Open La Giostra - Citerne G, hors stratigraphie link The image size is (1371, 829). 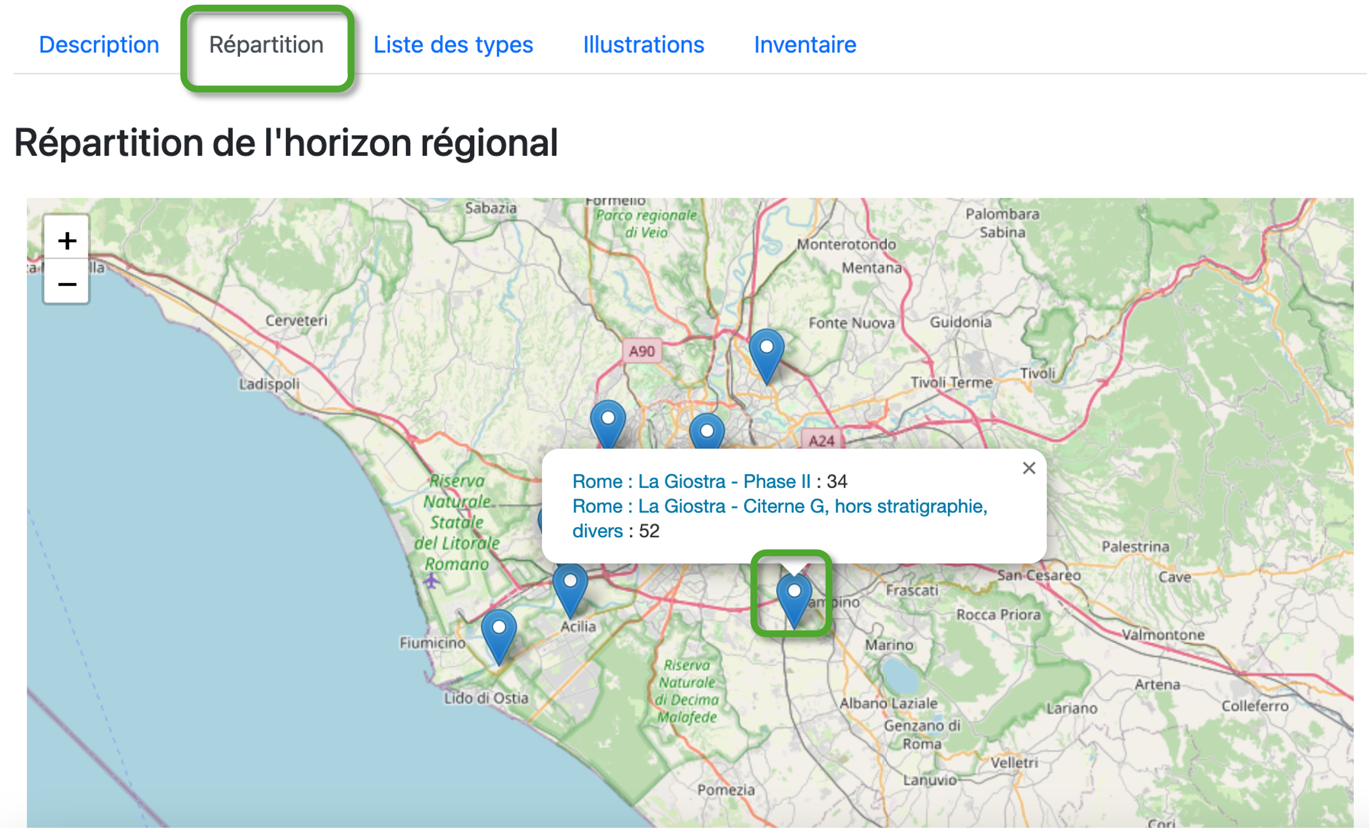[779, 506]
